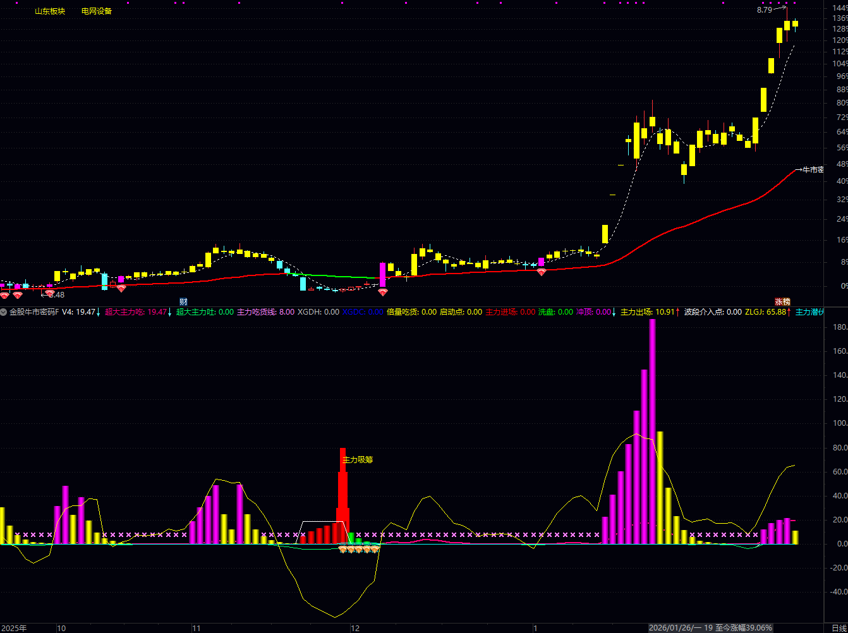
Task: Click the 财 financial marker on the chart
Action: 183,302
